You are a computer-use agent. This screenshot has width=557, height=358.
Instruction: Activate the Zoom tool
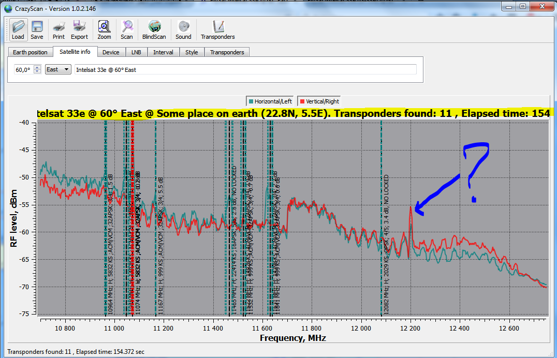click(x=104, y=30)
